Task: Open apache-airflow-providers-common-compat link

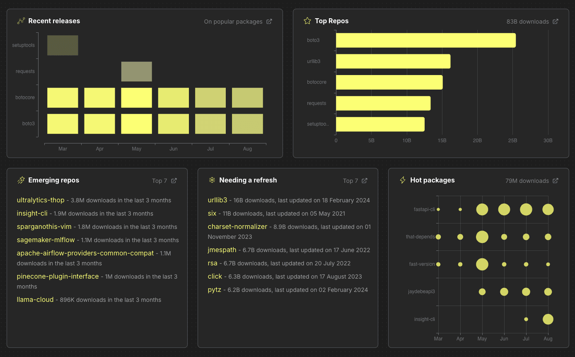Action: point(85,253)
